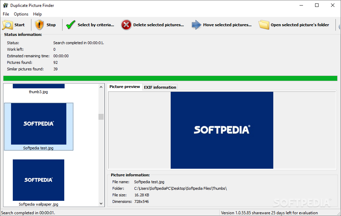Click the Start magnifier icon

pyautogui.click(x=8, y=25)
